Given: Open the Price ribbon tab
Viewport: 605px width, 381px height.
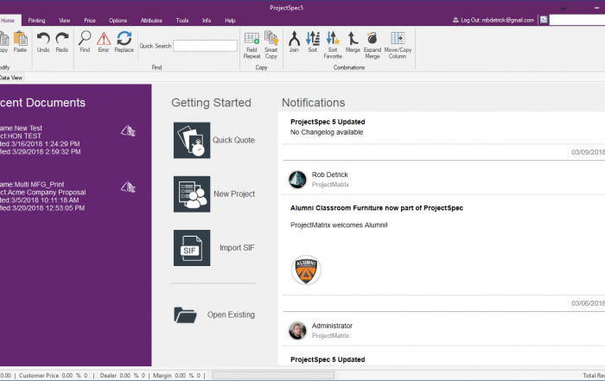Looking at the screenshot, I should coord(90,21).
